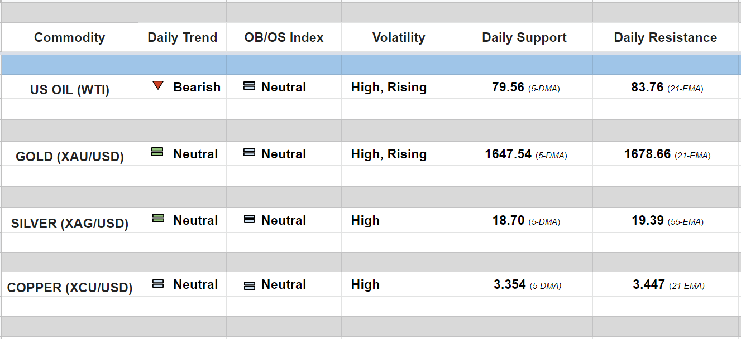Select the OB/OS Index header cell
Viewport: 741px width, 339px height.
pos(284,38)
